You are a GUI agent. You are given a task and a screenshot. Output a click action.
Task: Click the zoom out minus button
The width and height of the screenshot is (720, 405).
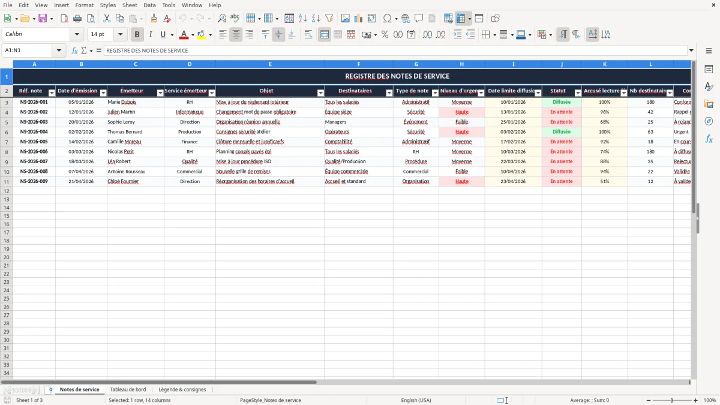(647, 400)
